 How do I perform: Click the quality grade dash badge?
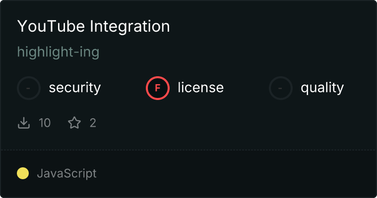(281, 88)
